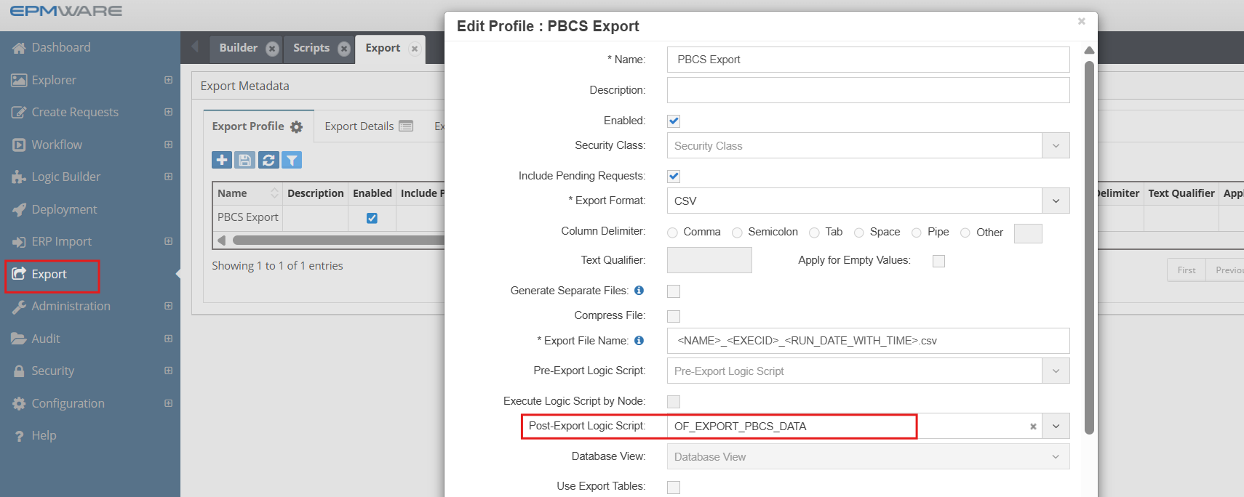Open the Security Class dropdown
Screen dimensions: 1244x497
point(1056,145)
